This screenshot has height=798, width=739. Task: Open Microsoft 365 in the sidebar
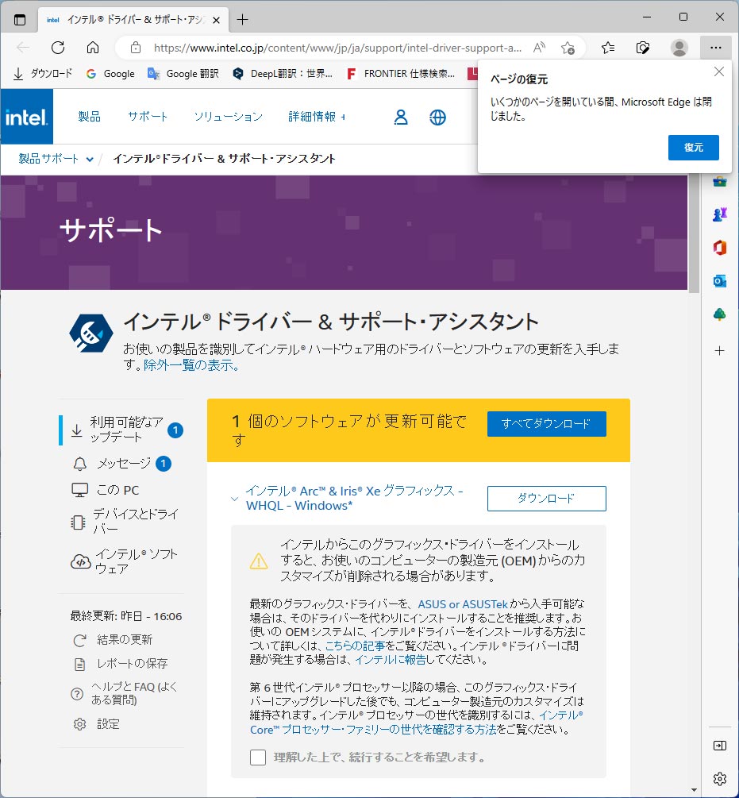[x=720, y=248]
